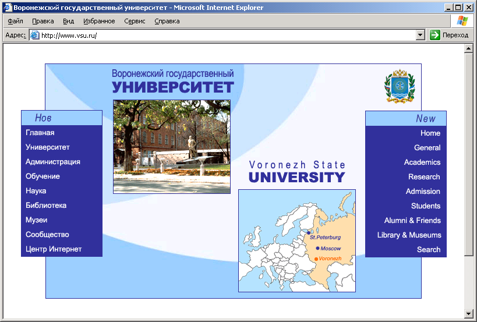Open the Research link
This screenshot has width=477, height=322.
(424, 177)
